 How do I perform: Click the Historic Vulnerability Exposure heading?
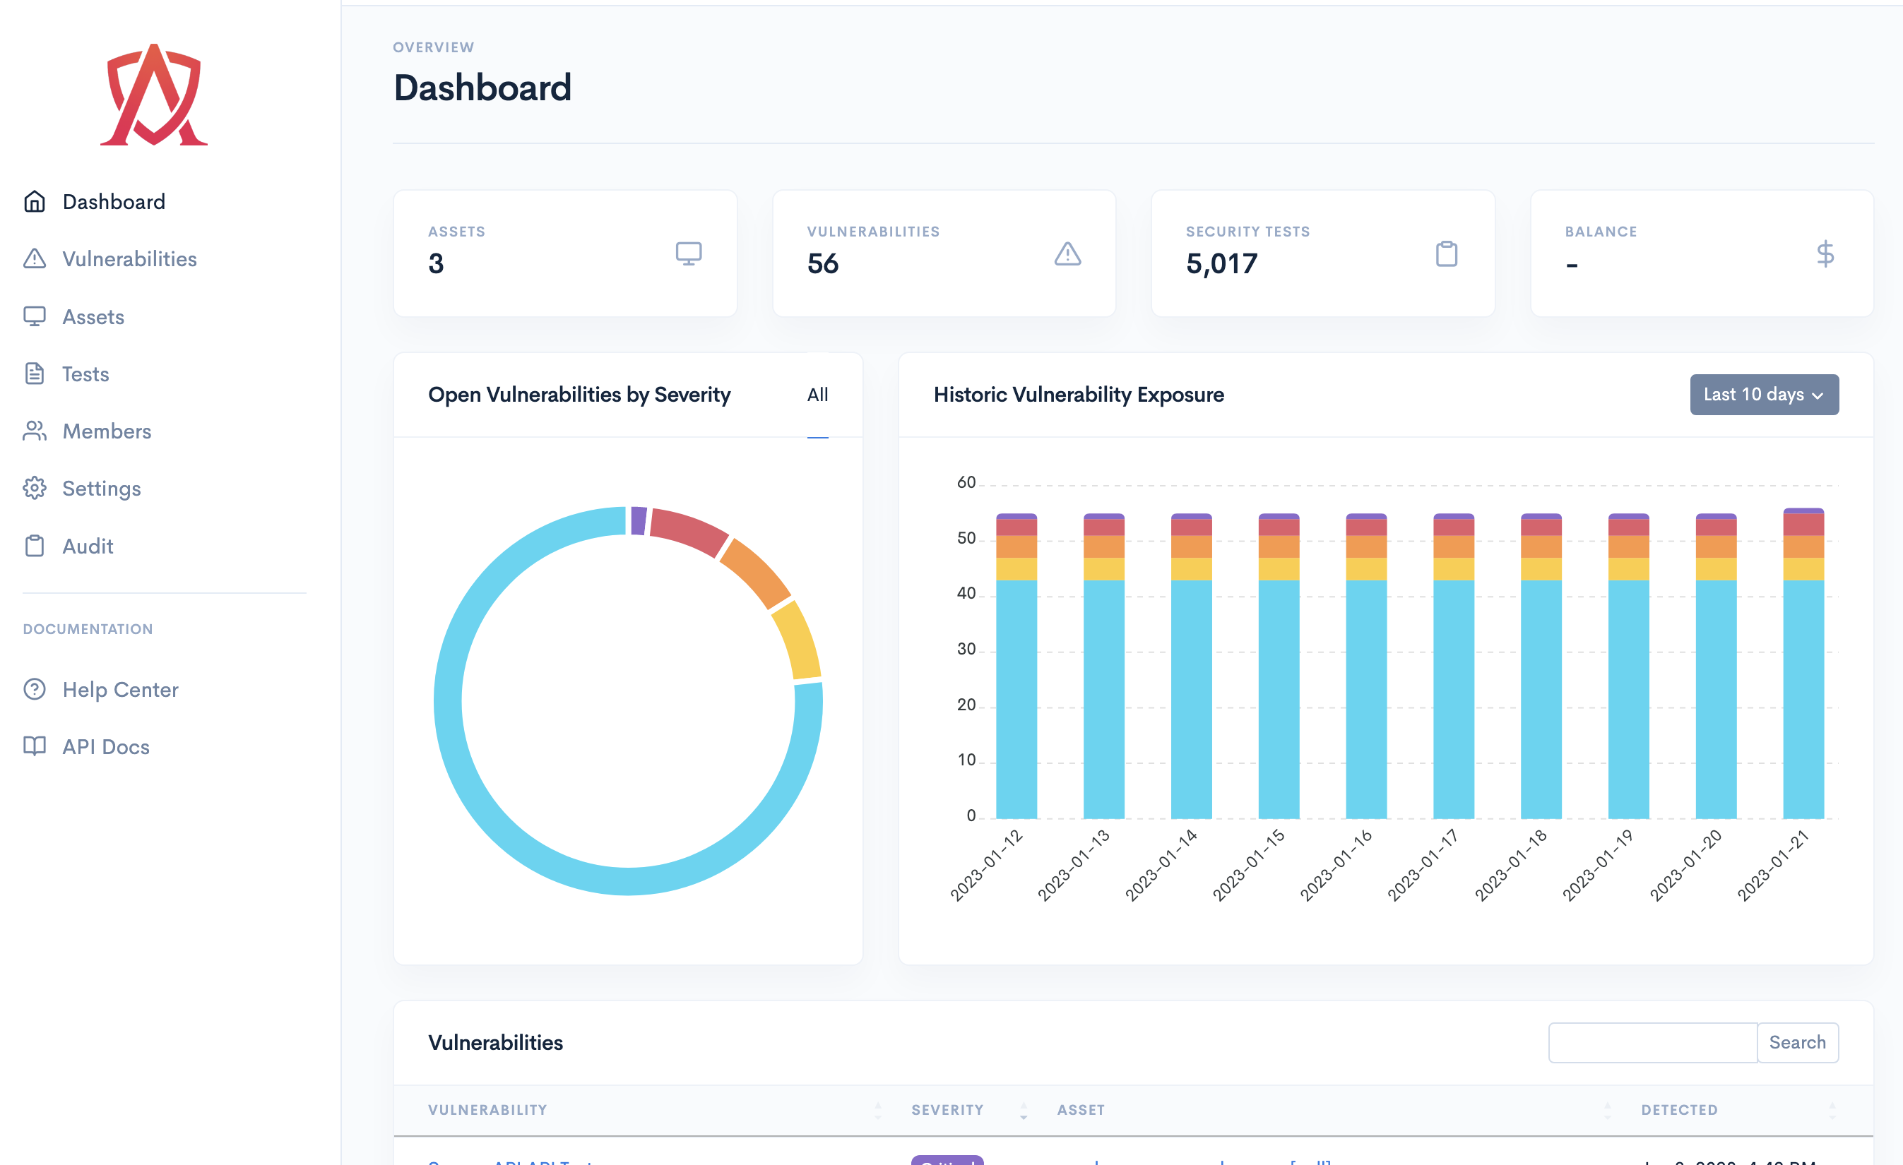tap(1078, 395)
